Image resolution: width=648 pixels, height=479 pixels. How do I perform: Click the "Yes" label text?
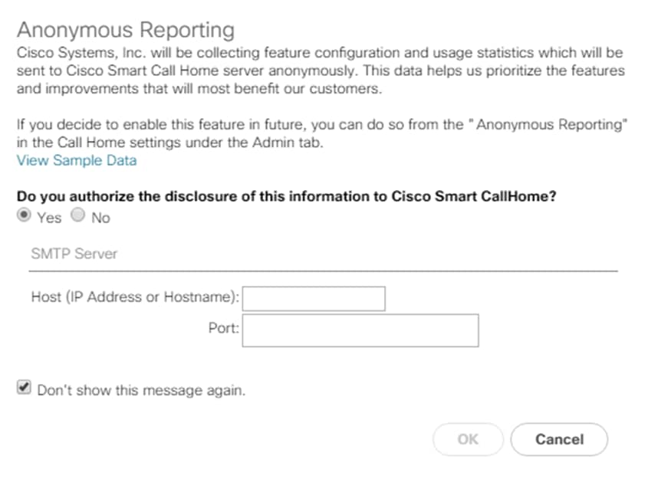pyautogui.click(x=49, y=218)
